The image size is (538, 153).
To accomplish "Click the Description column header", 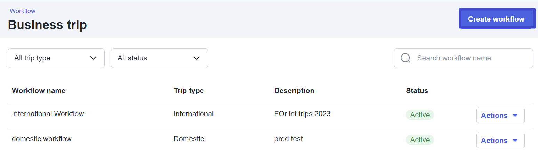I will 294,91.
